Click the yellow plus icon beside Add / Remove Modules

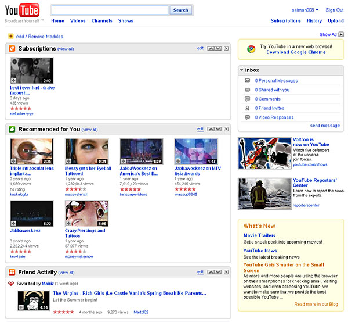[10, 36]
